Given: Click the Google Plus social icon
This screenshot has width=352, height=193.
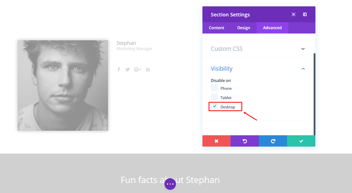Looking at the screenshot, I should [x=138, y=69].
